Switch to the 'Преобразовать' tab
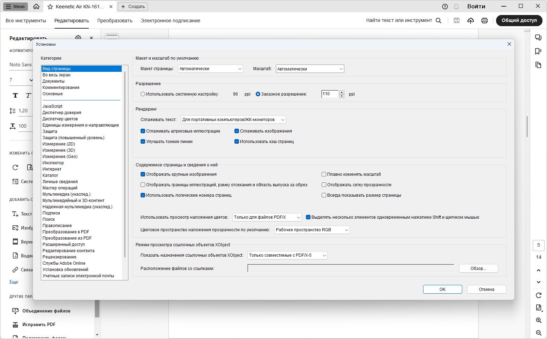Viewport: 547px width, 339px height. (x=115, y=21)
